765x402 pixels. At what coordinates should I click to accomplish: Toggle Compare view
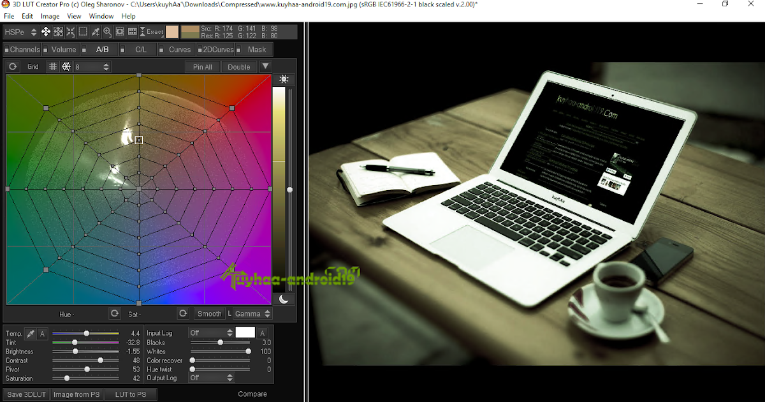click(x=252, y=394)
